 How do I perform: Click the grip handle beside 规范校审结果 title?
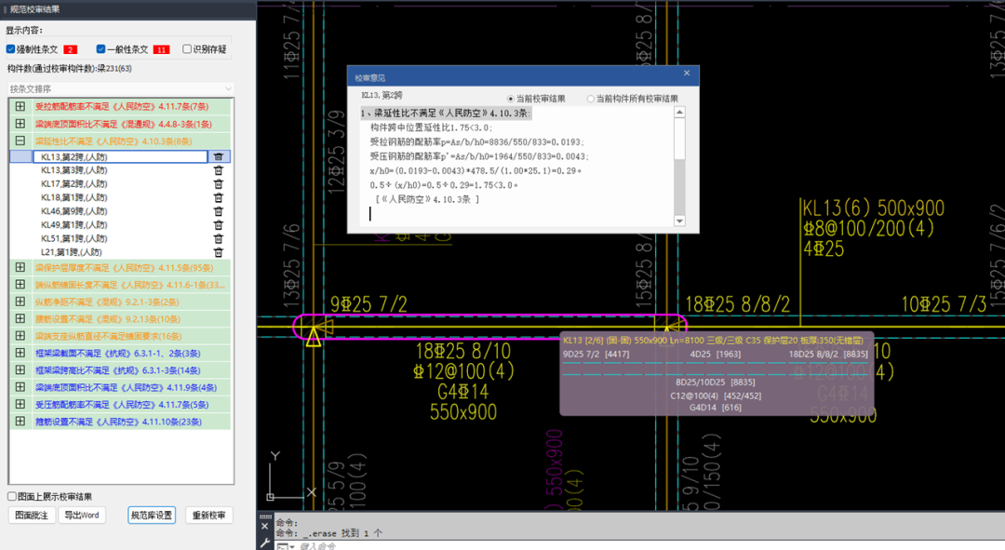6,9
